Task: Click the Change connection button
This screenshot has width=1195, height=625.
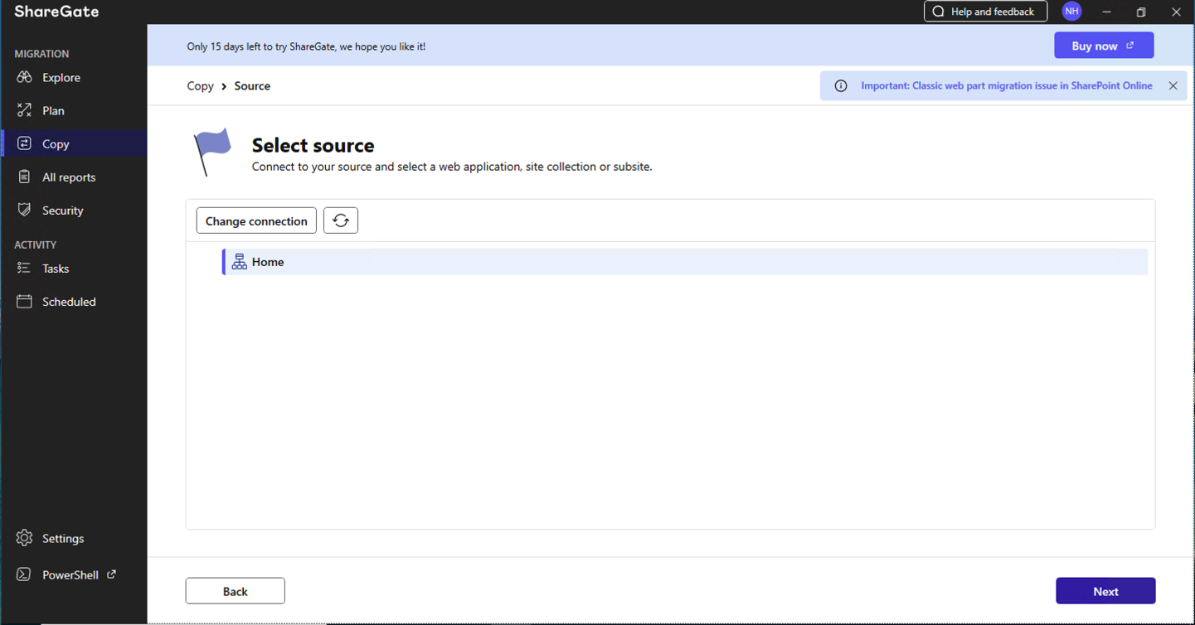Action: tap(256, 220)
